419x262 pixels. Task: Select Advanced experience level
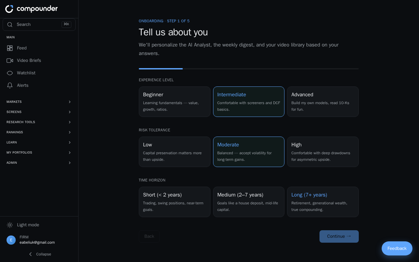click(323, 102)
